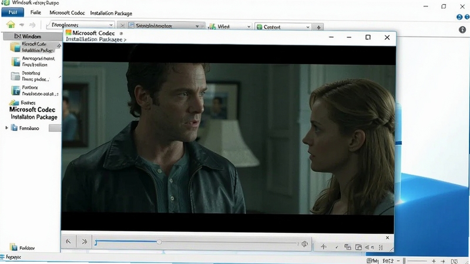Click the plus icon in player right controls

pyautogui.click(x=324, y=246)
